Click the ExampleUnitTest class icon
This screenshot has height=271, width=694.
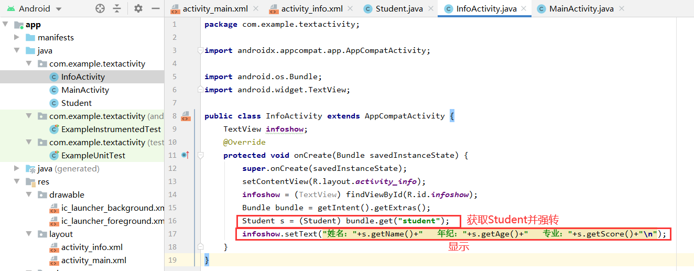point(53,156)
